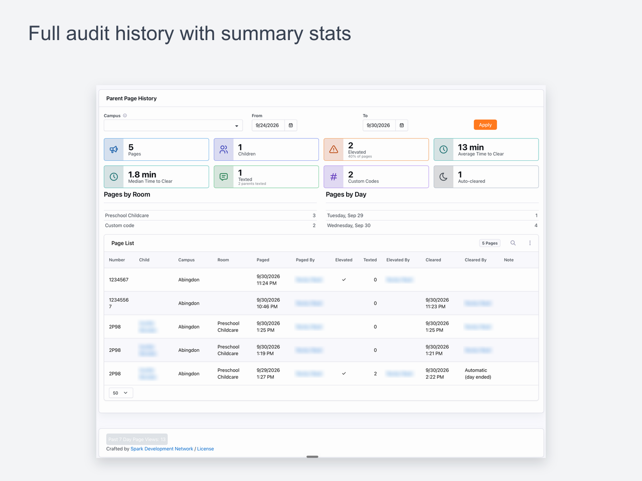
Task: Click the 5 Pages badge
Action: tap(490, 243)
